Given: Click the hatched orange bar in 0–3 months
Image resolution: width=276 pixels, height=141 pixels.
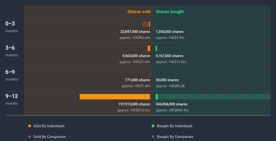Looking at the screenshot, I should pos(145,24).
